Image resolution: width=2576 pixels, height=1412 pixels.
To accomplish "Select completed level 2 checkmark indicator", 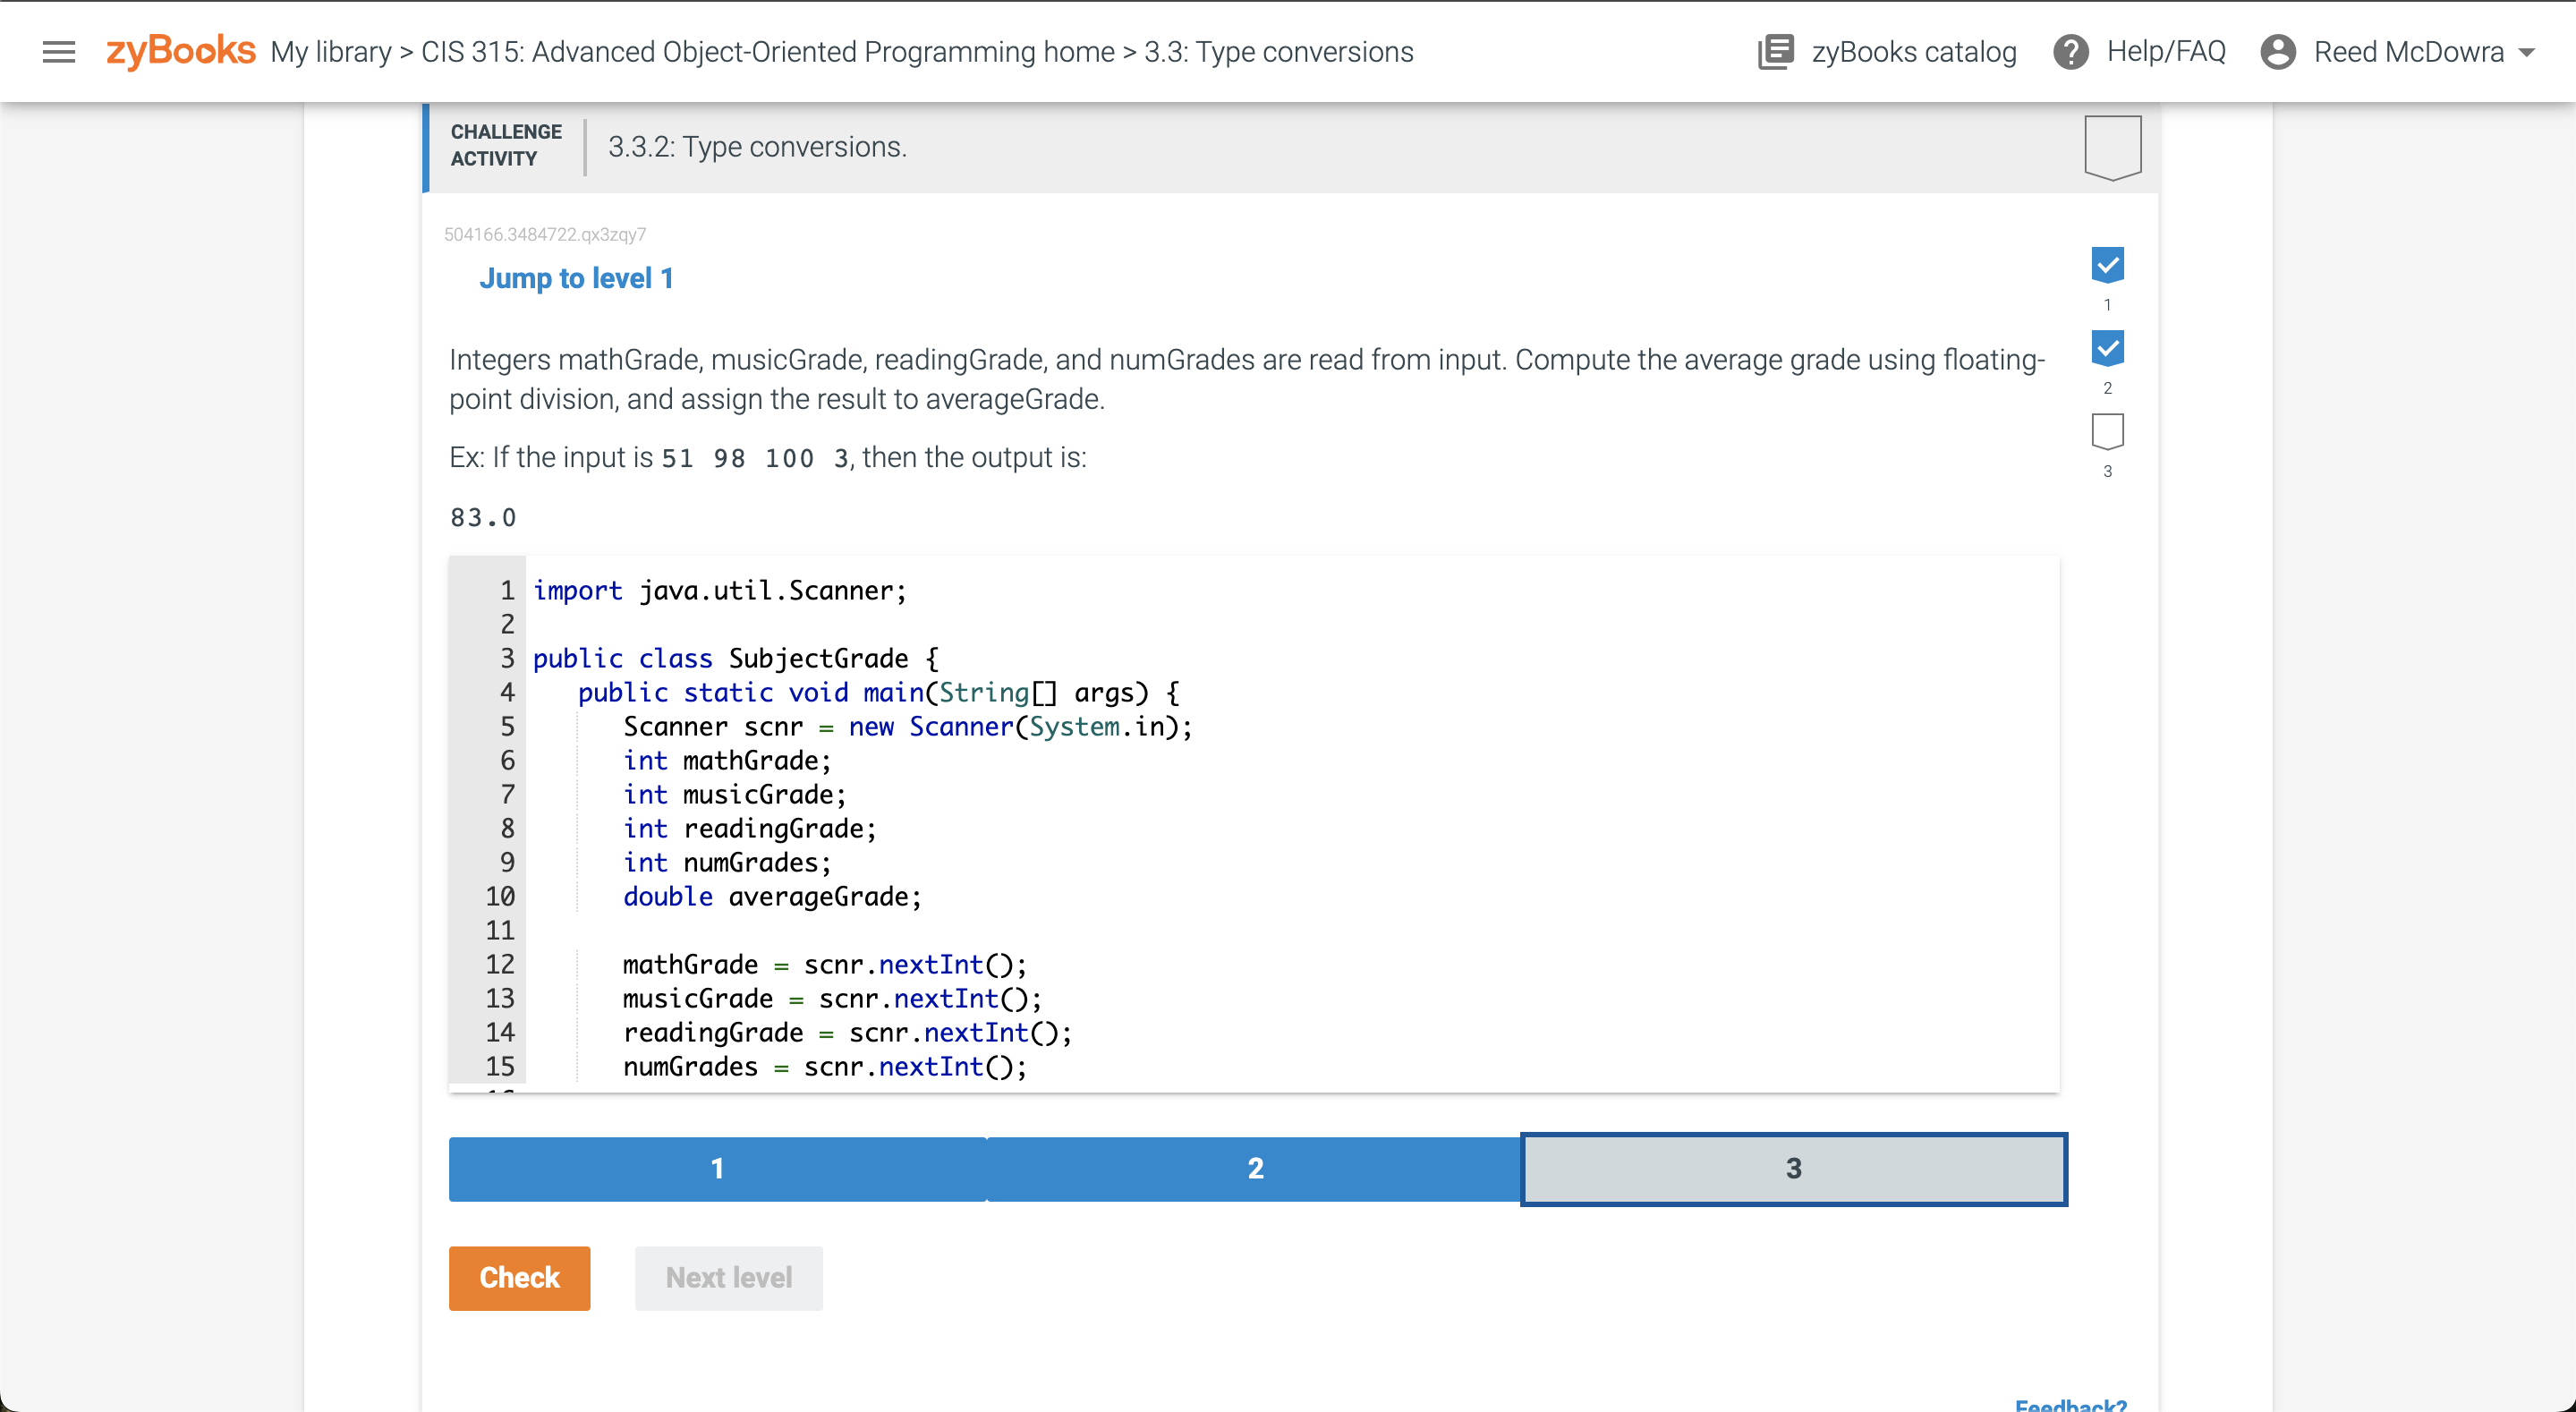I will point(2107,349).
